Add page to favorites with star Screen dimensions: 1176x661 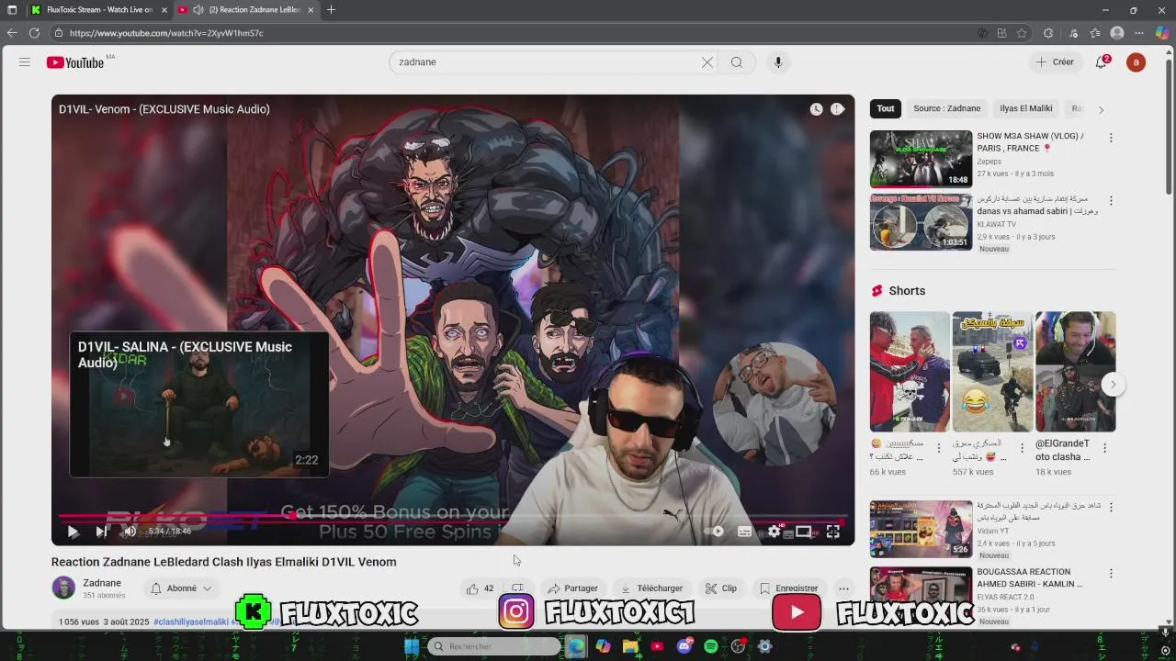pos(1022,33)
